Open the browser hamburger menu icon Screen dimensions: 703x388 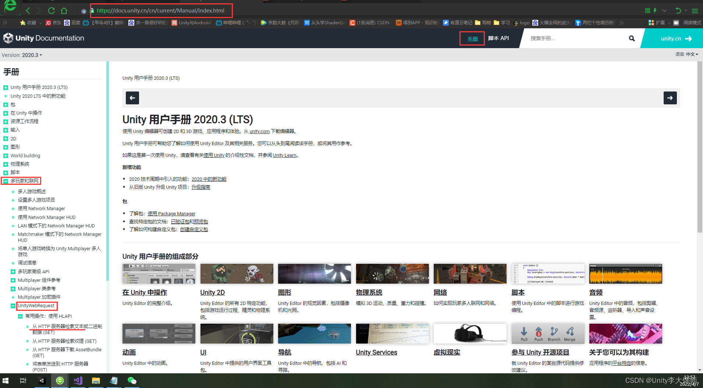[x=695, y=11]
